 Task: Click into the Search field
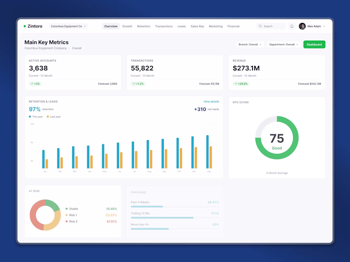(x=271, y=26)
